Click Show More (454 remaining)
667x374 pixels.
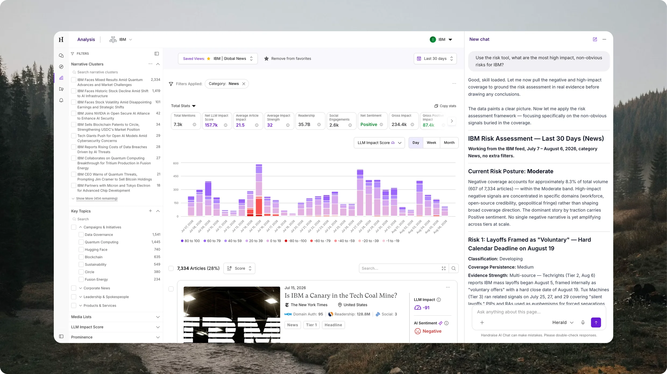[x=97, y=199]
